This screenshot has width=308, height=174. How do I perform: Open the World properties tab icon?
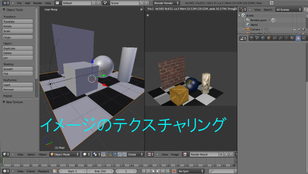pos(263,38)
